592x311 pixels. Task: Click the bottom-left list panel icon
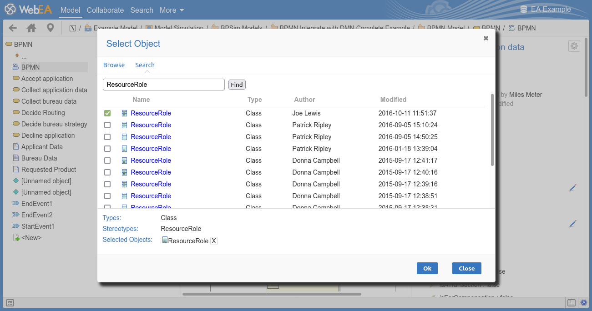coord(10,303)
